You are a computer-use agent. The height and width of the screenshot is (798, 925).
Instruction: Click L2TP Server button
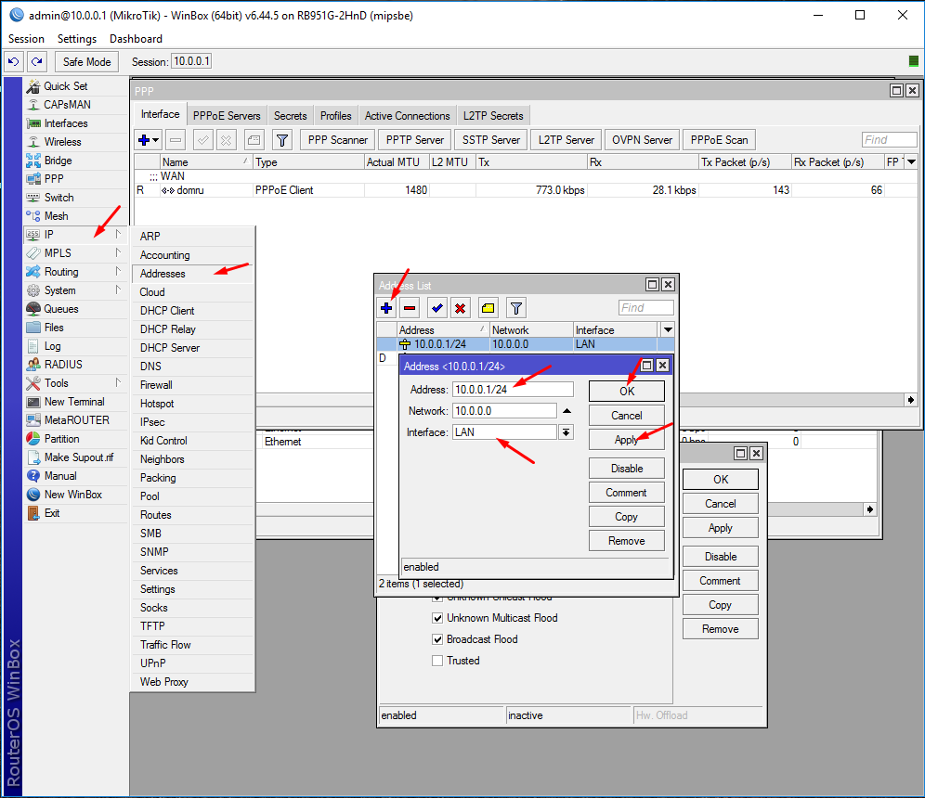pos(567,140)
